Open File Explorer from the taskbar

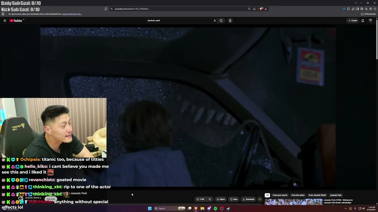click(202, 208)
